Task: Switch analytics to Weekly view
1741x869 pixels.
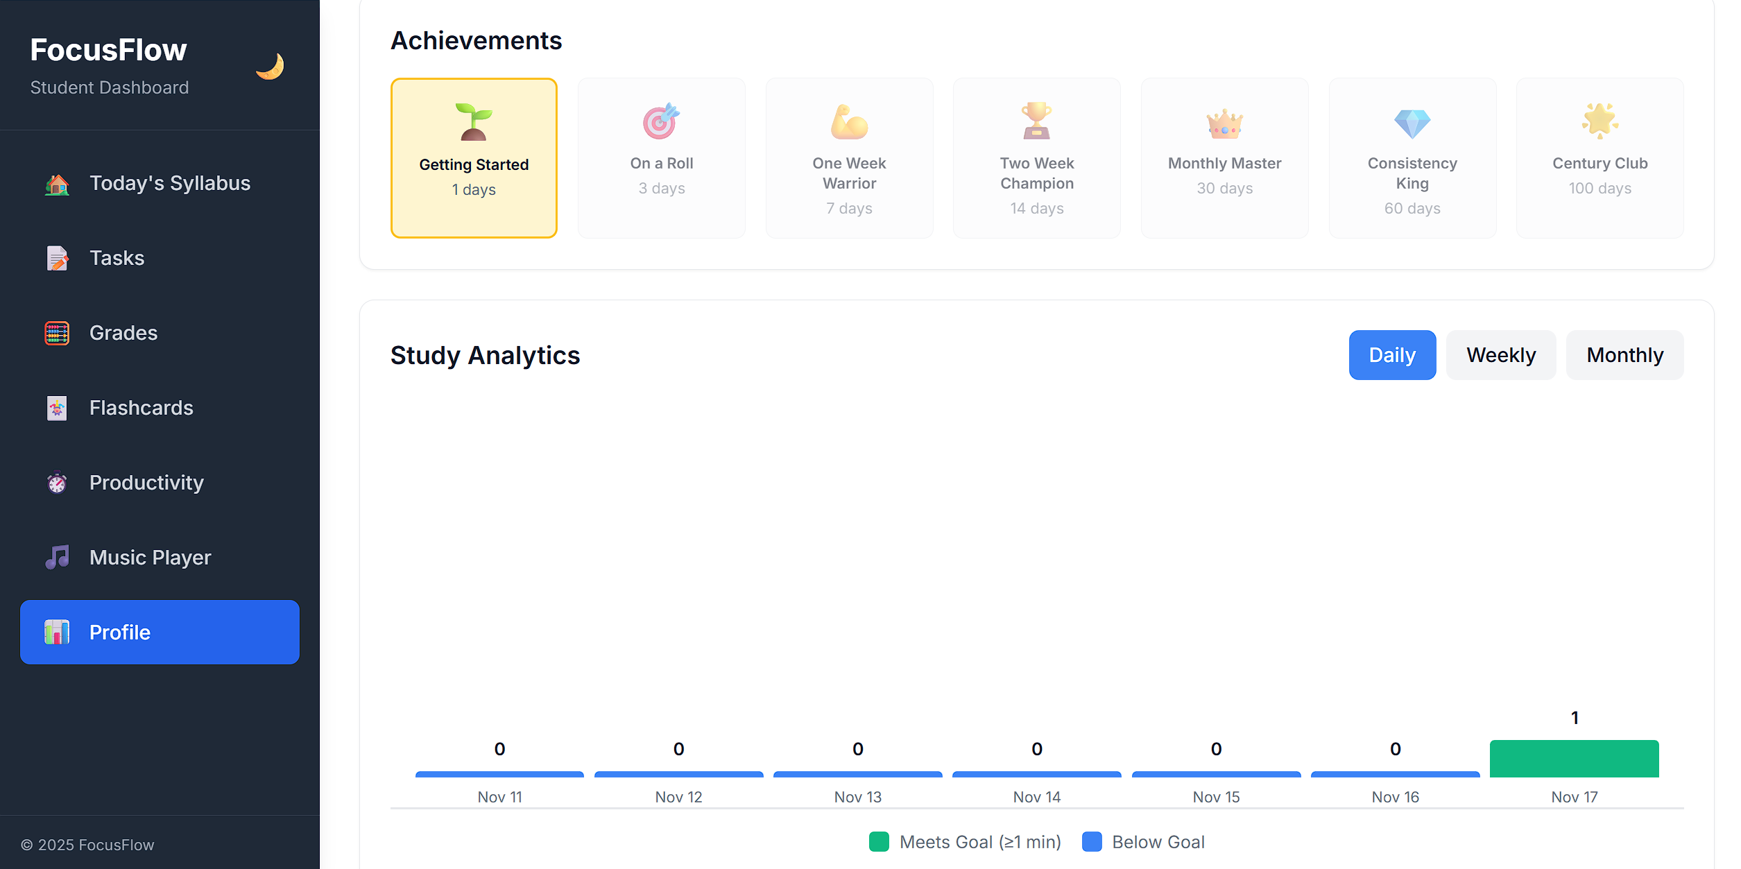Action: point(1500,355)
